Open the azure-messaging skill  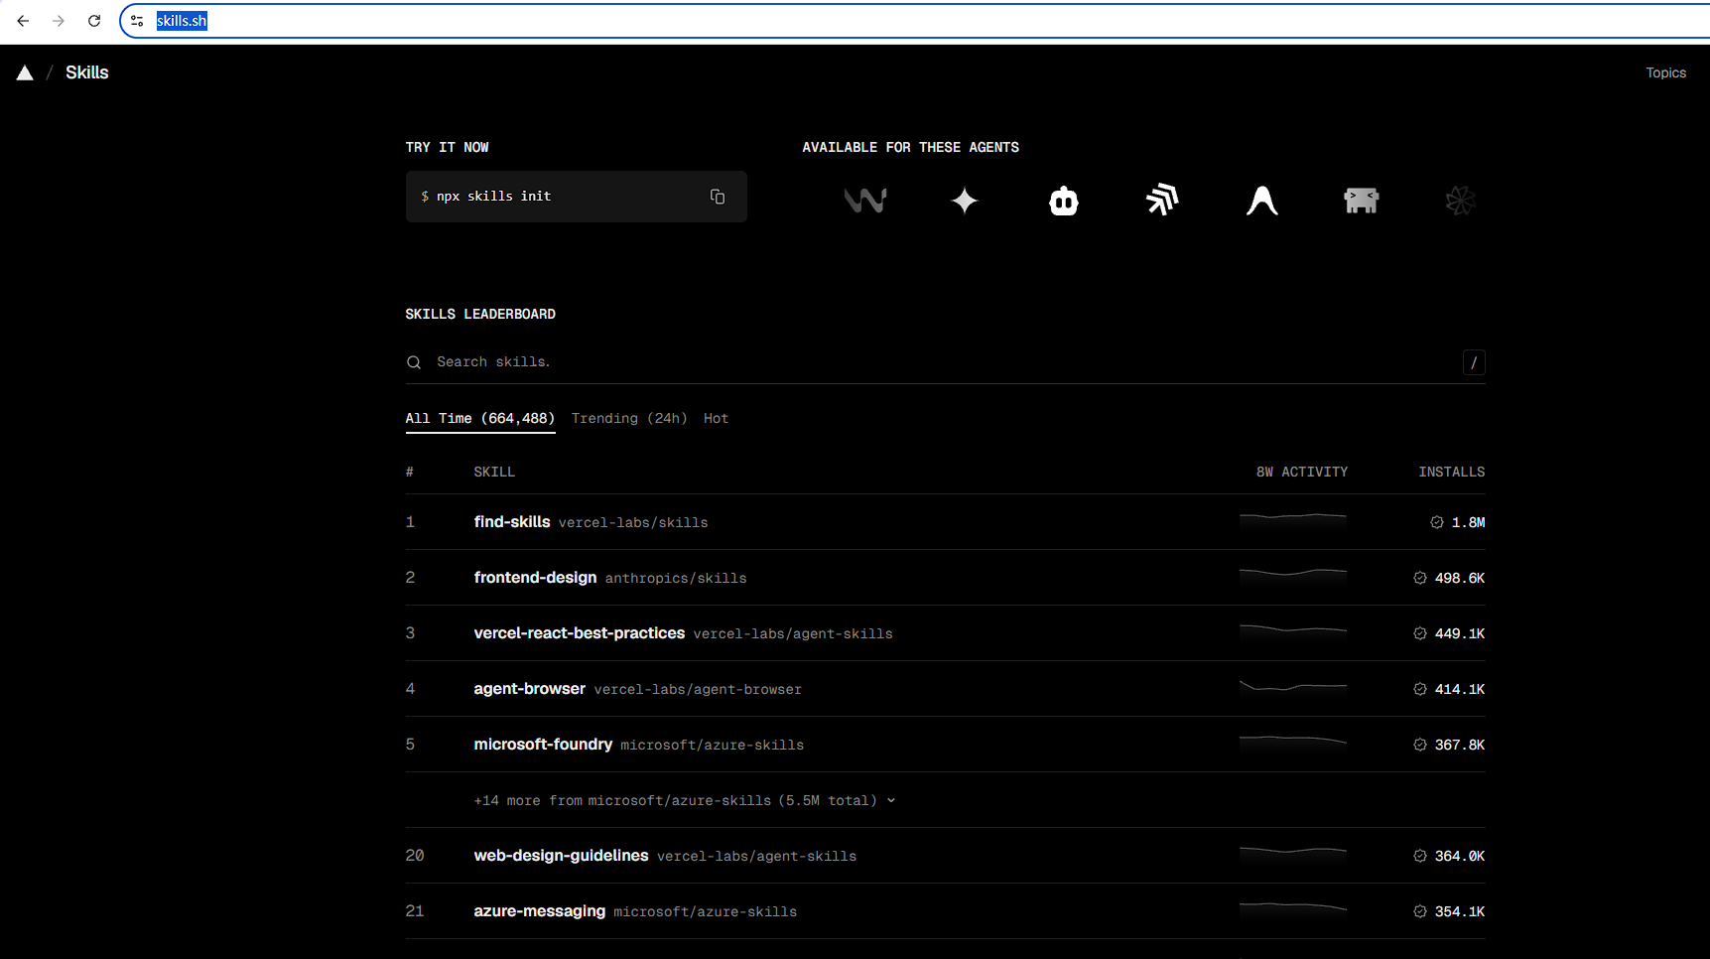[539, 911]
